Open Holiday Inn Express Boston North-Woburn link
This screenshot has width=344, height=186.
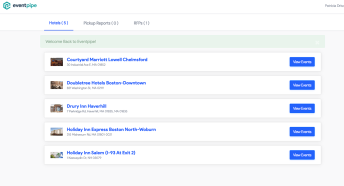point(111,129)
